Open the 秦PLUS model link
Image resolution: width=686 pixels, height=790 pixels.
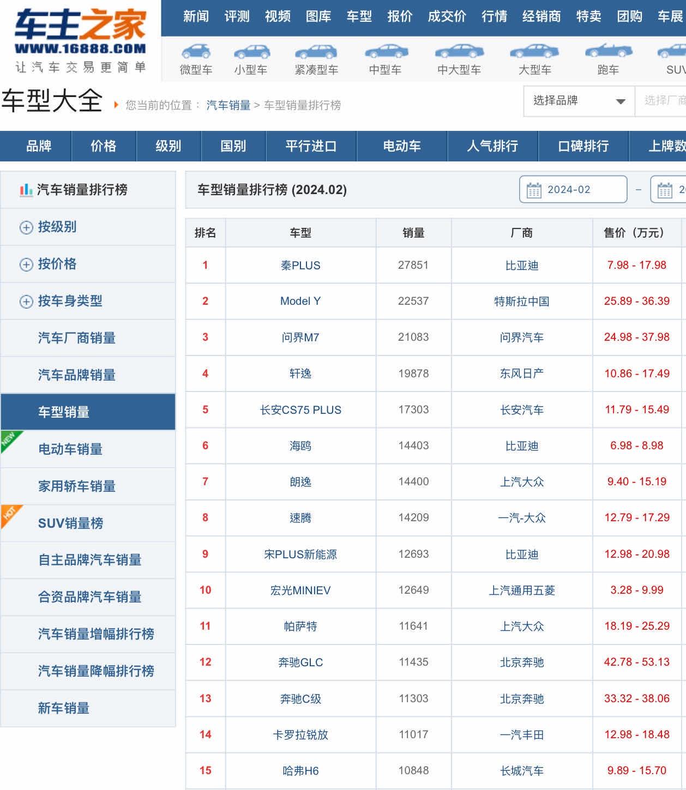tap(300, 266)
